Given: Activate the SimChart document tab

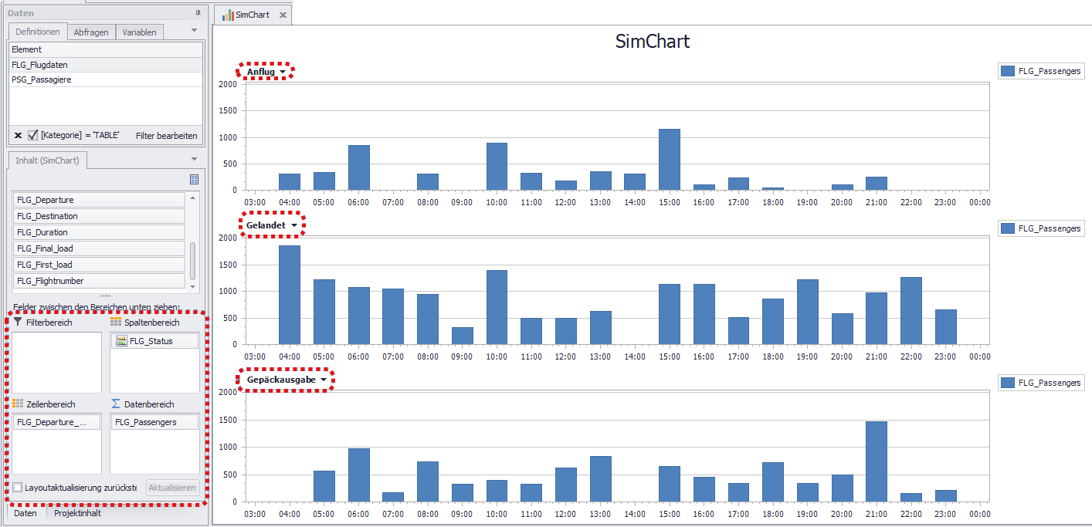Looking at the screenshot, I should pyautogui.click(x=253, y=15).
